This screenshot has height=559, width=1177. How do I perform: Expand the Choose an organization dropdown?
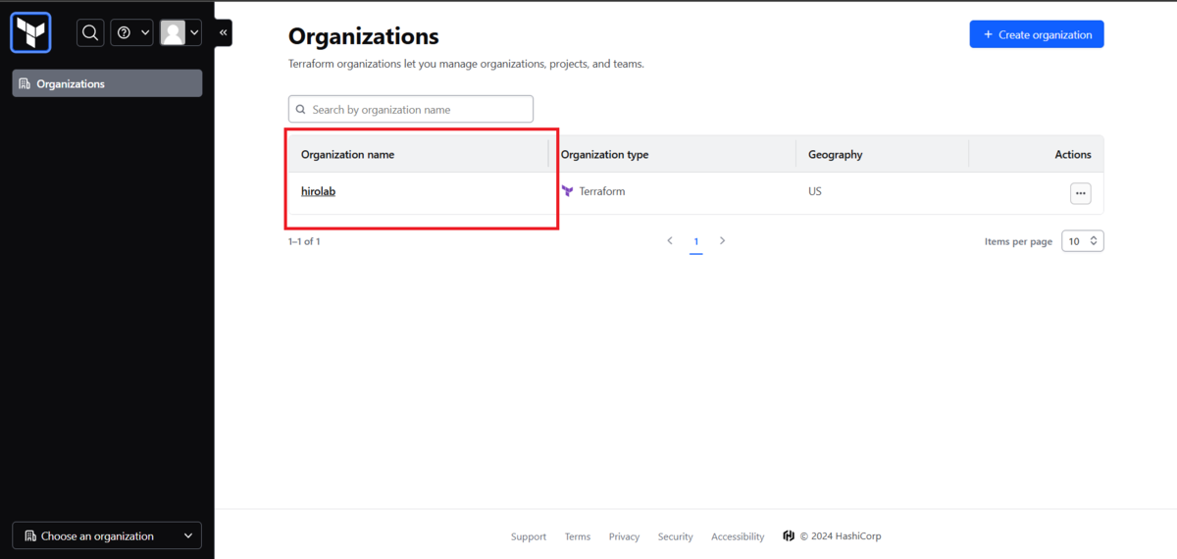pos(107,535)
